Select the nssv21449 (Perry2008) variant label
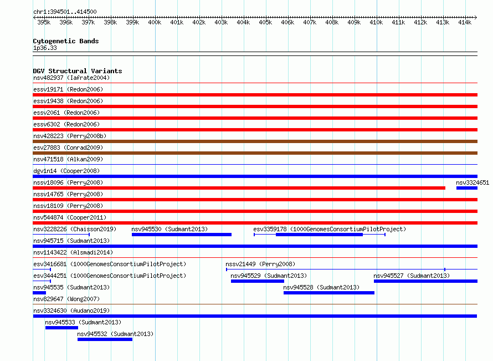Viewport: 493px width, 361px height. [x=260, y=264]
